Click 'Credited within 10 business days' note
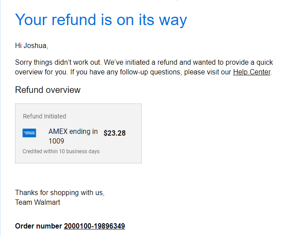Viewport: 295px width, 236px height. (x=61, y=151)
